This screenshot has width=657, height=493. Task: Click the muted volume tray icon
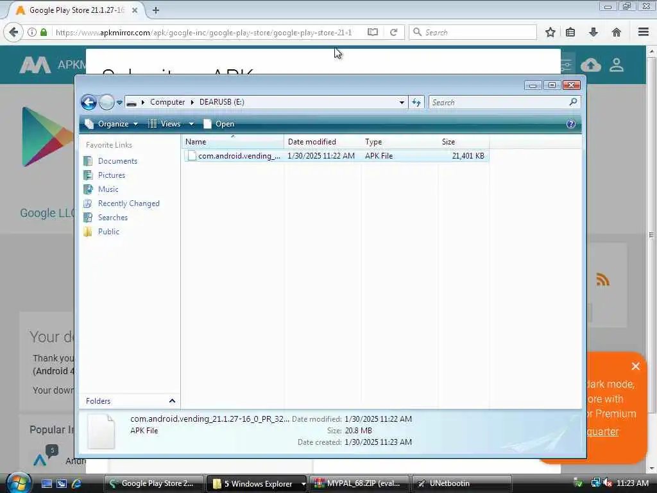click(607, 483)
